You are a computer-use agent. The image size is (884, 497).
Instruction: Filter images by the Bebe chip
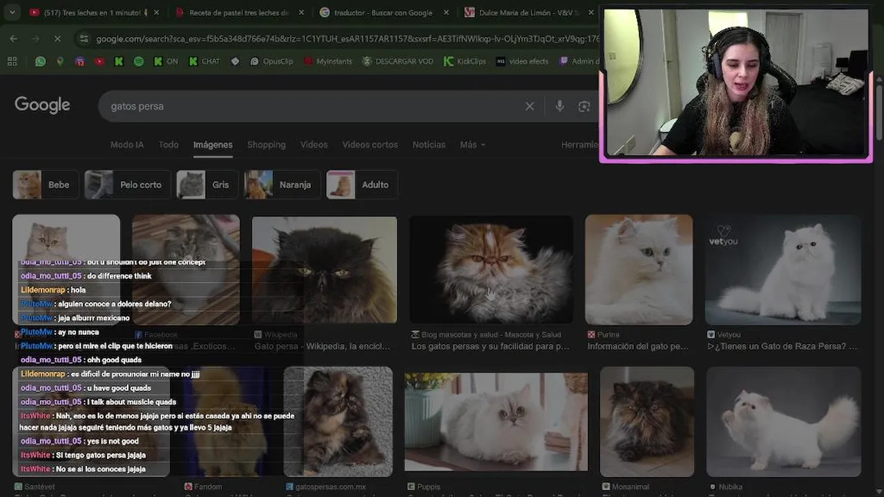tap(46, 185)
